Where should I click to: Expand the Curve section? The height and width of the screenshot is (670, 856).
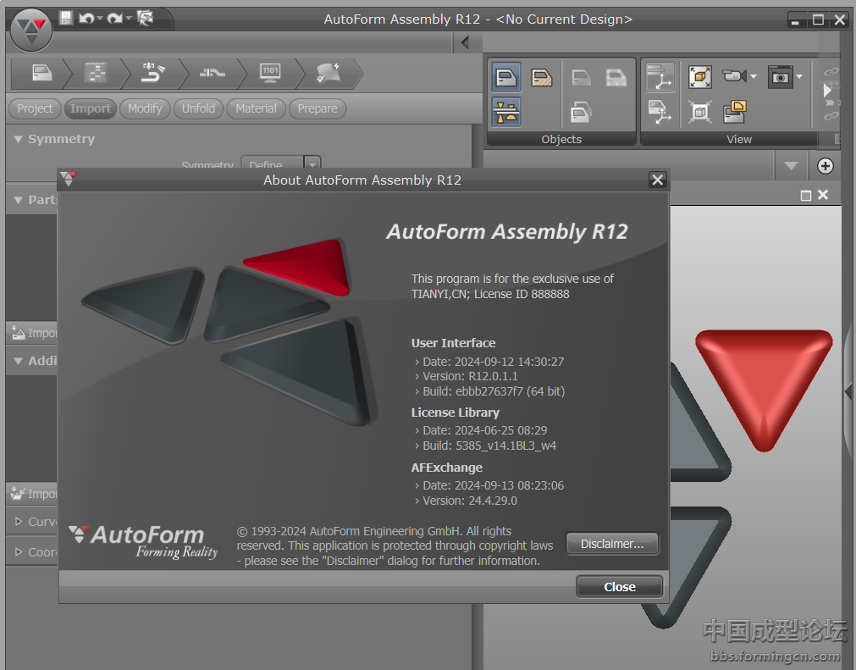[x=18, y=522]
